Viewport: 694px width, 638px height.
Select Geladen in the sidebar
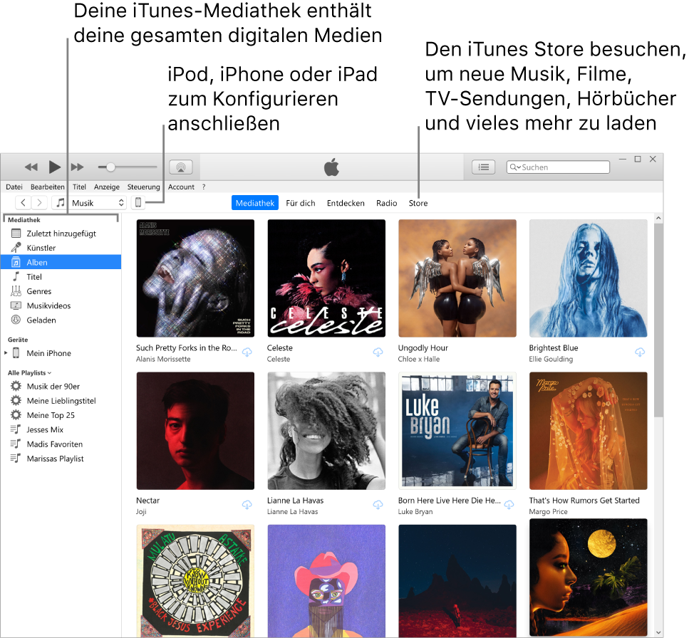(61, 320)
